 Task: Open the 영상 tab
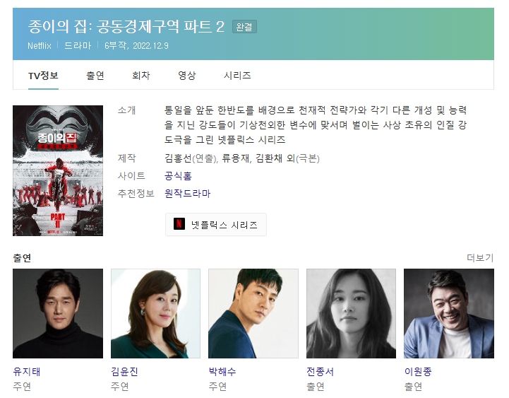coord(187,76)
